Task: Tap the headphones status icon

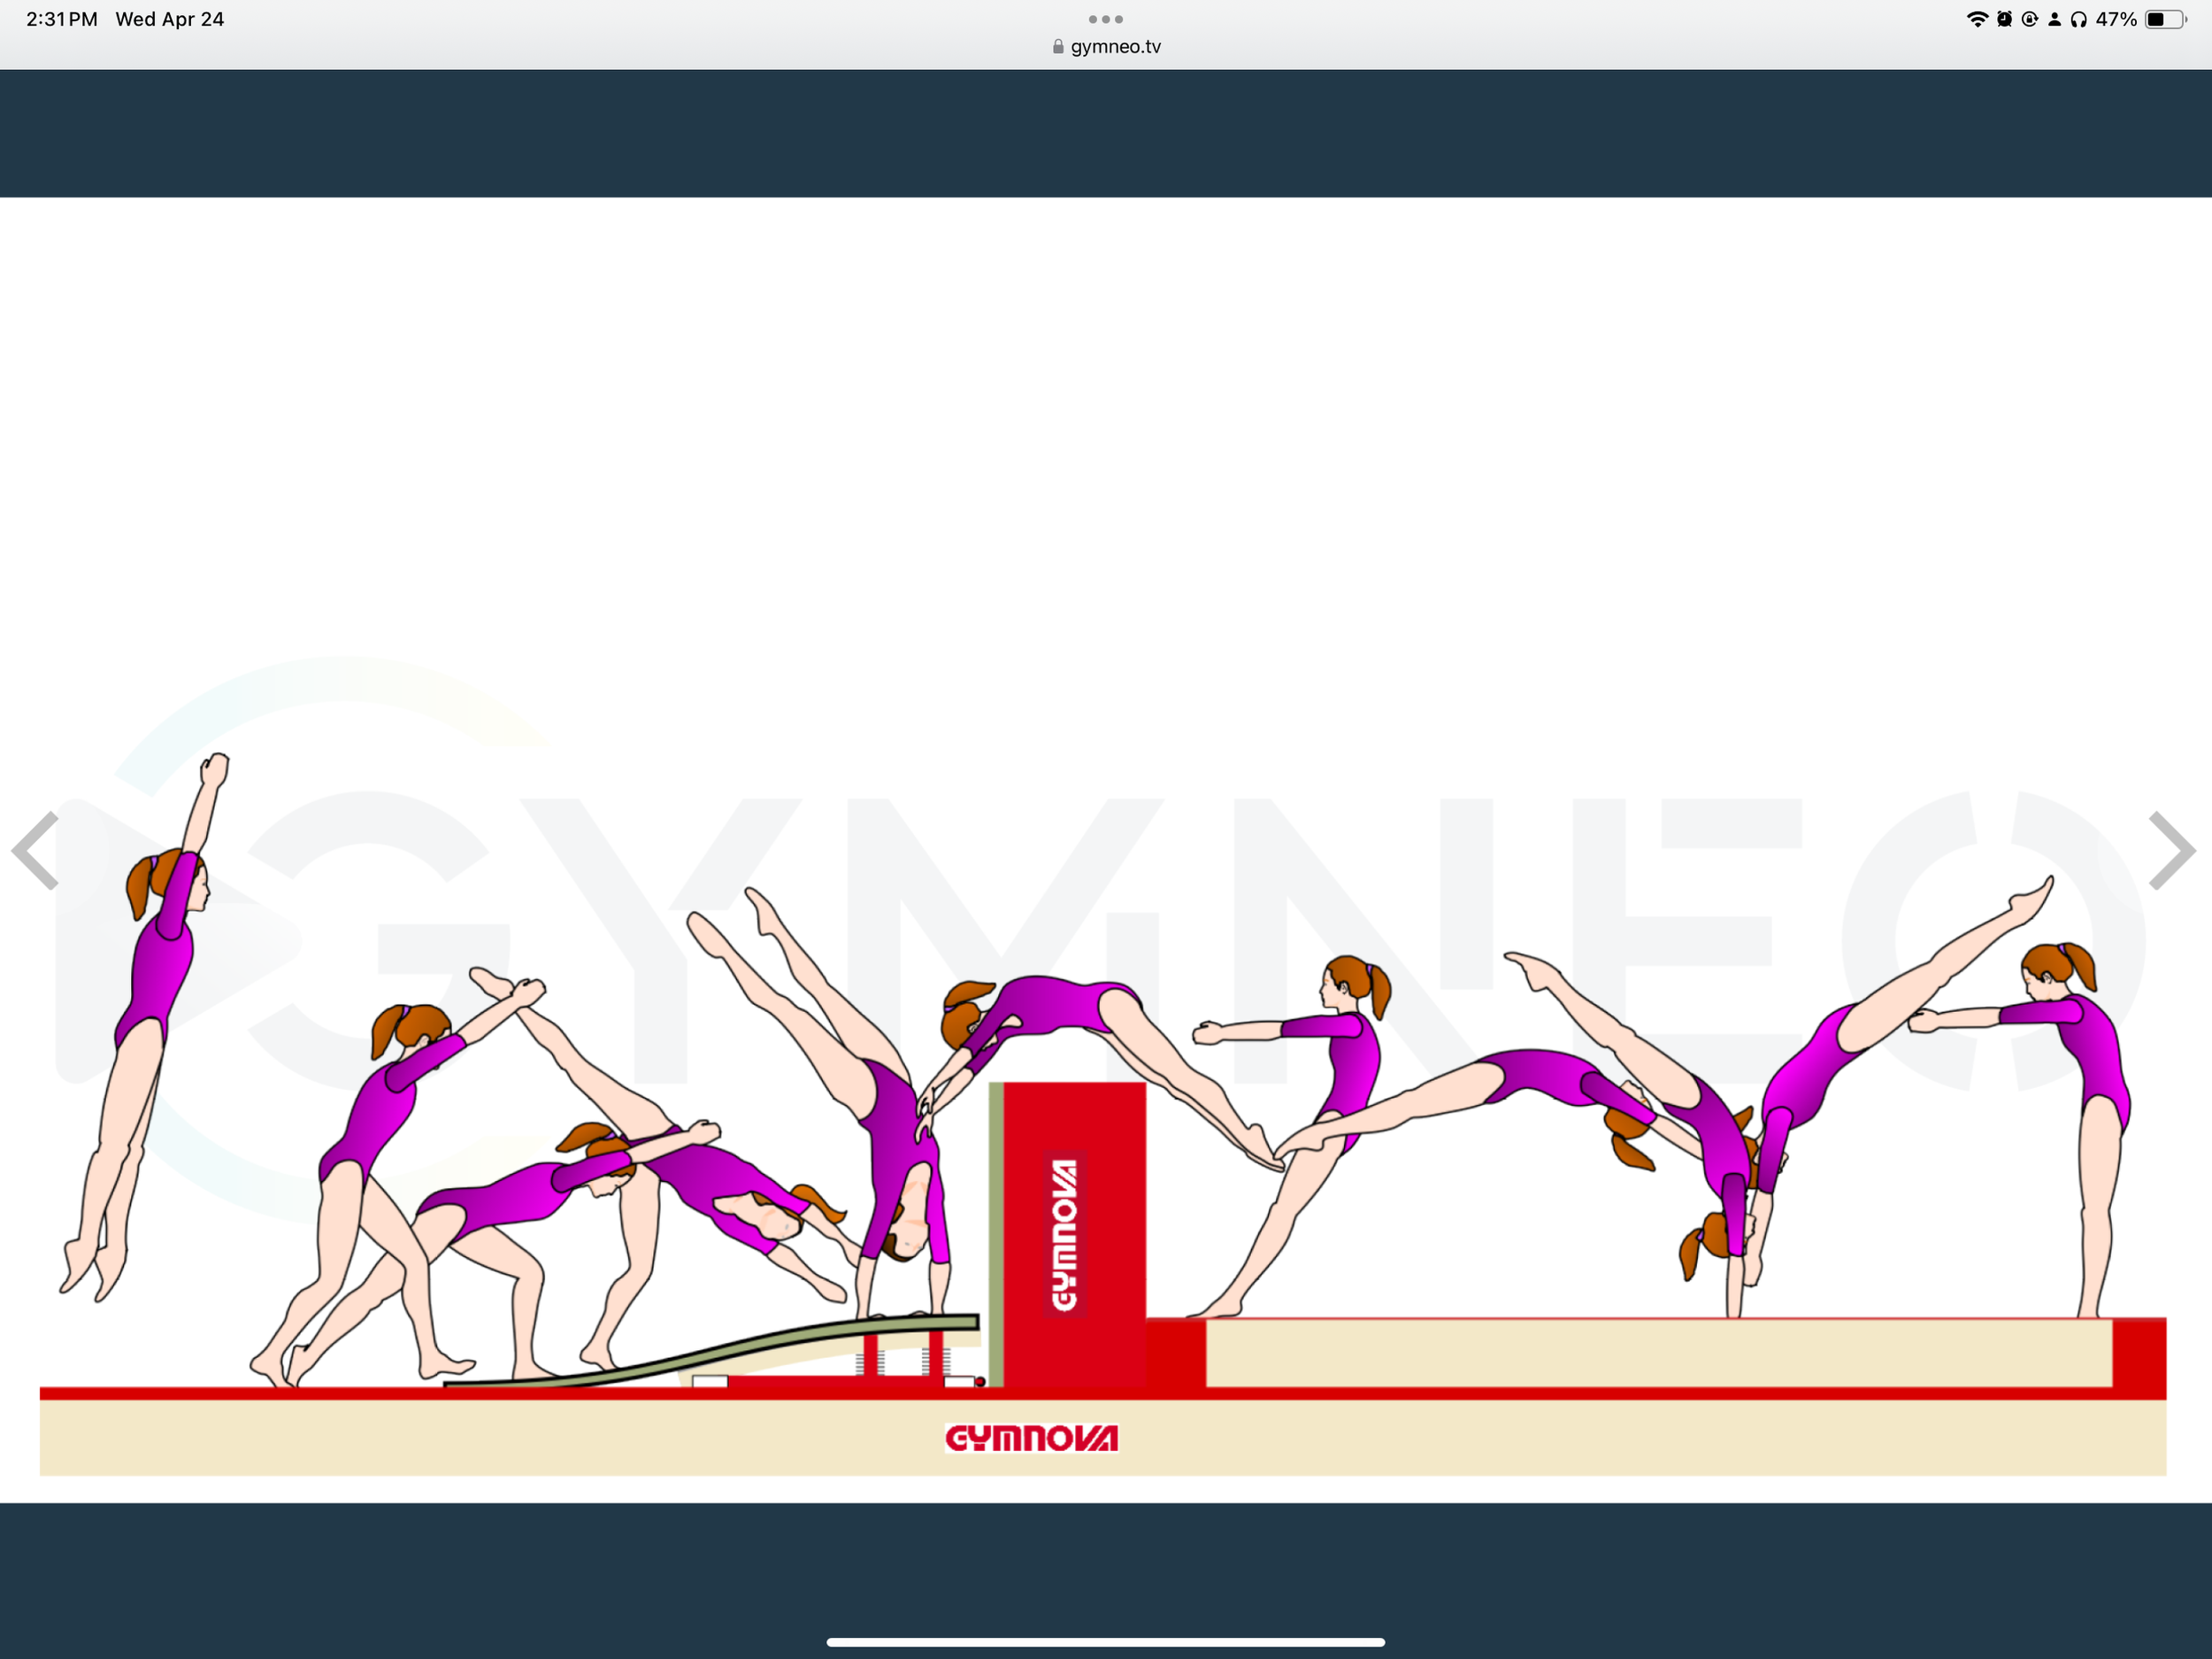Action: pos(2079,19)
